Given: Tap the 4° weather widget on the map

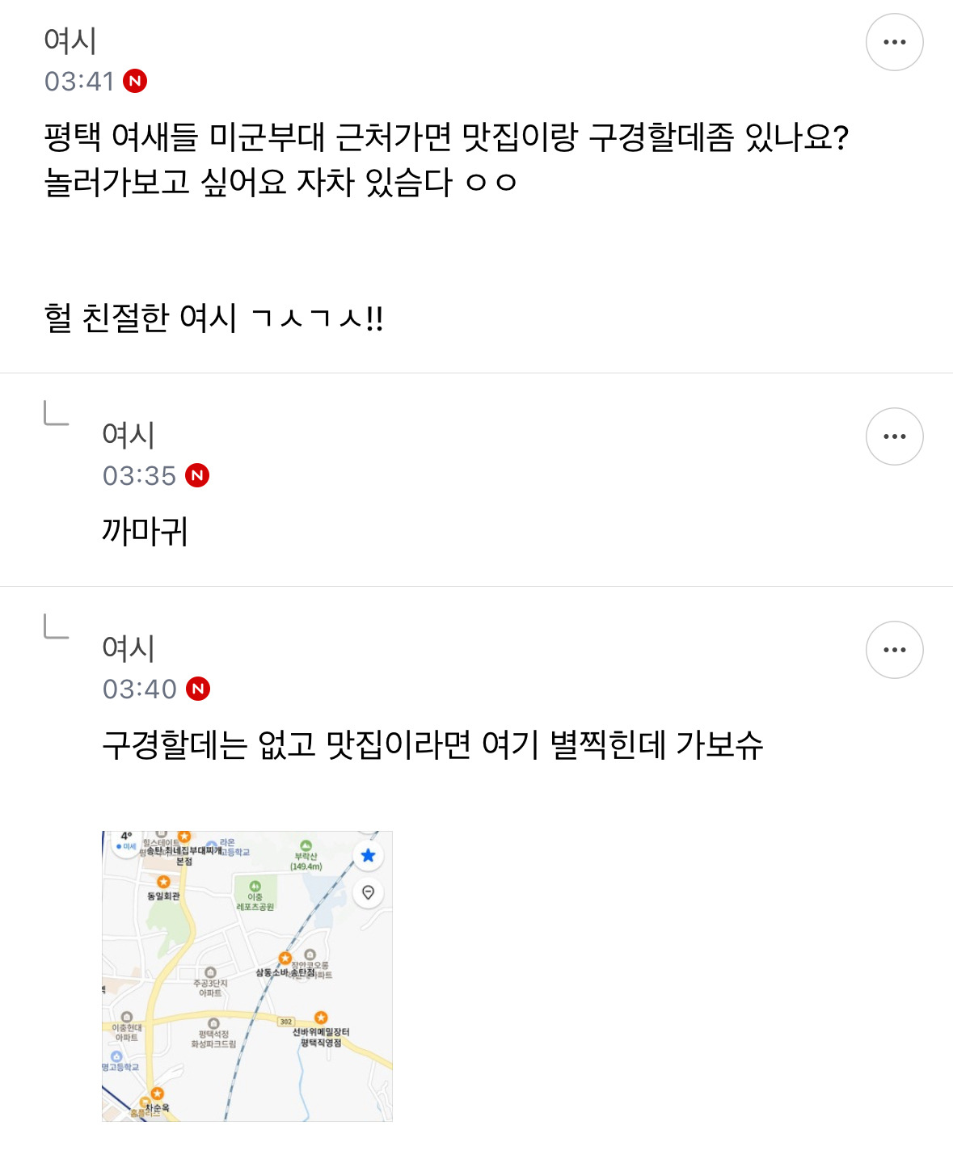Looking at the screenshot, I should click(126, 841).
